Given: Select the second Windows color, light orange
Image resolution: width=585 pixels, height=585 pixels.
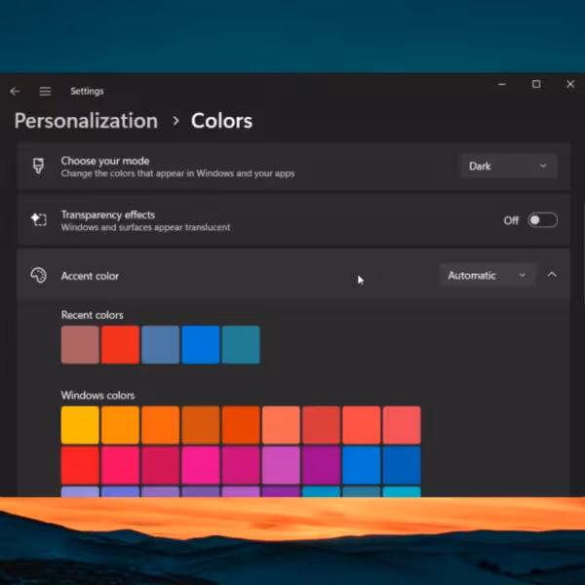Looking at the screenshot, I should coord(120,425).
